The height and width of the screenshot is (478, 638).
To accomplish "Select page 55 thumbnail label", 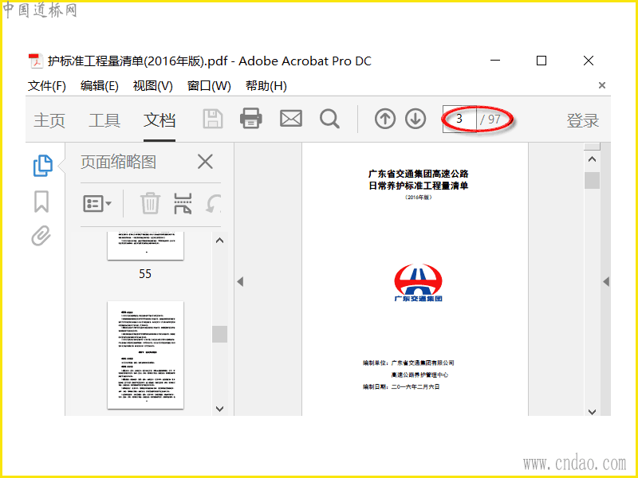I will (x=145, y=274).
